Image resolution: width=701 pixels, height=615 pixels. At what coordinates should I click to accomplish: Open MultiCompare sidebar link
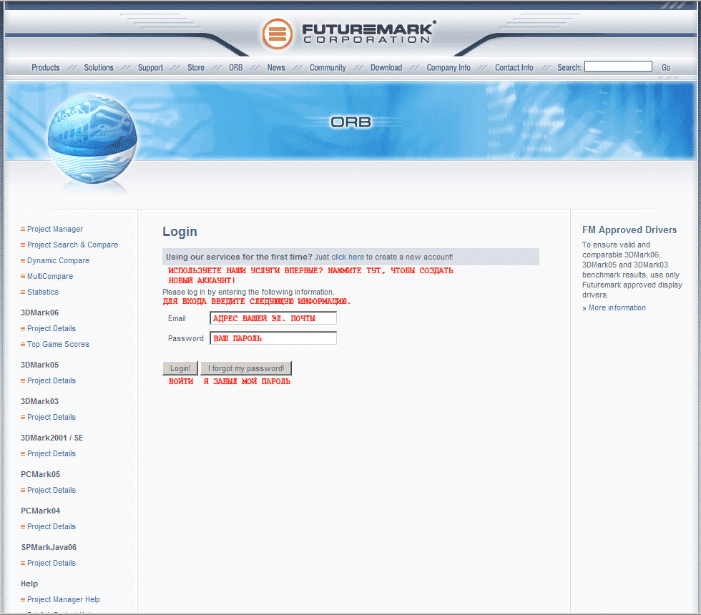50,276
